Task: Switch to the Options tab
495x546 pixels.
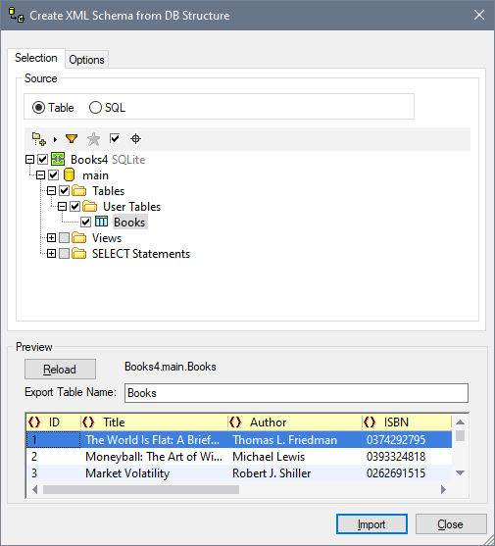Action: [x=86, y=60]
